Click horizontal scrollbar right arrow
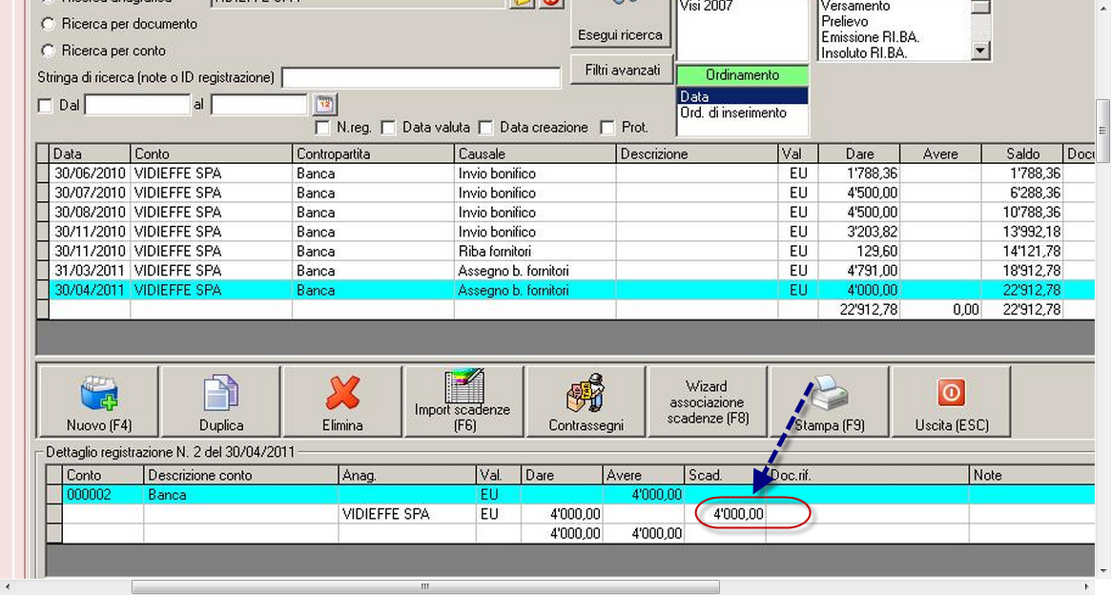 [x=1087, y=586]
